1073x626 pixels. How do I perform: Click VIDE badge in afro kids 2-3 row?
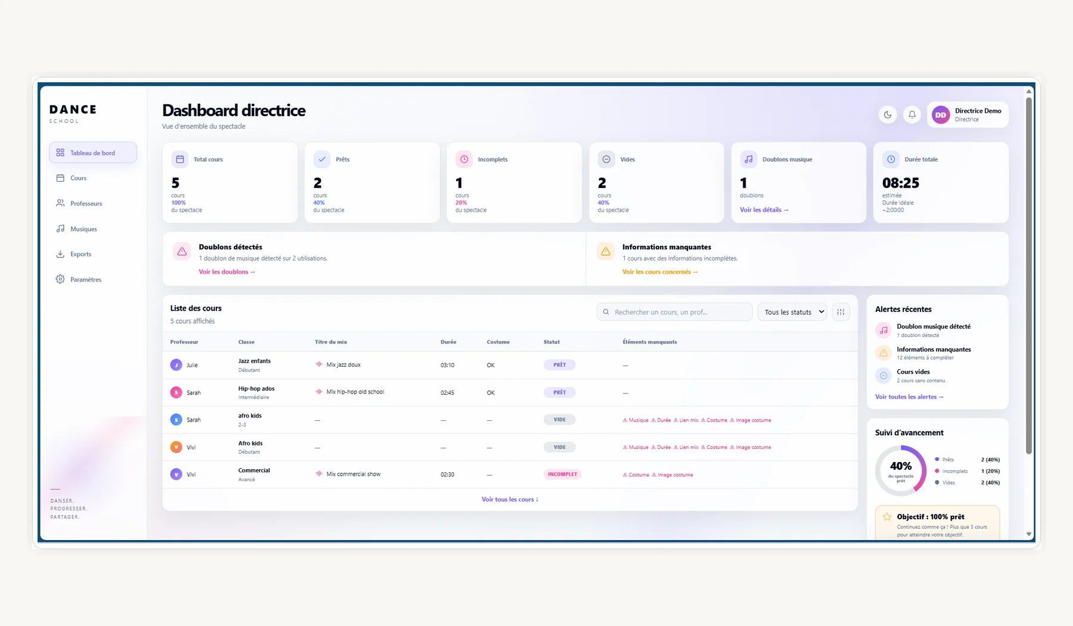[559, 420]
